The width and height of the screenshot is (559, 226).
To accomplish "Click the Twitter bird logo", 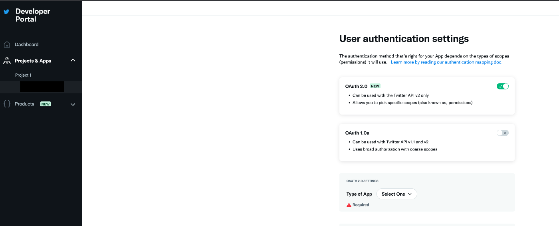I will tap(6, 12).
